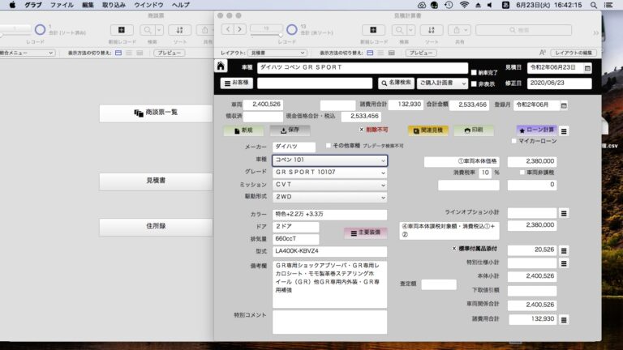
Task: Toggle the 標準付属品添付 checkbox
Action: 454,249
